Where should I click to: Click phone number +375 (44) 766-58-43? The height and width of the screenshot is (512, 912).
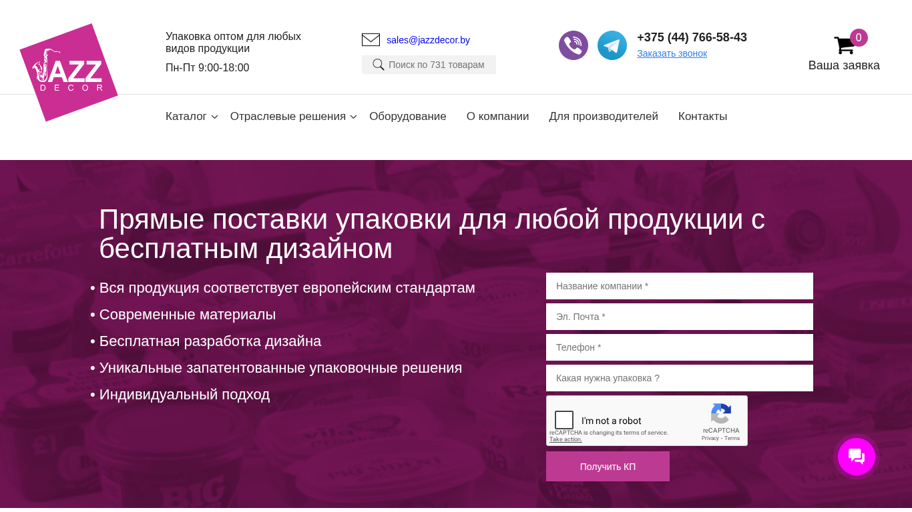tap(692, 37)
